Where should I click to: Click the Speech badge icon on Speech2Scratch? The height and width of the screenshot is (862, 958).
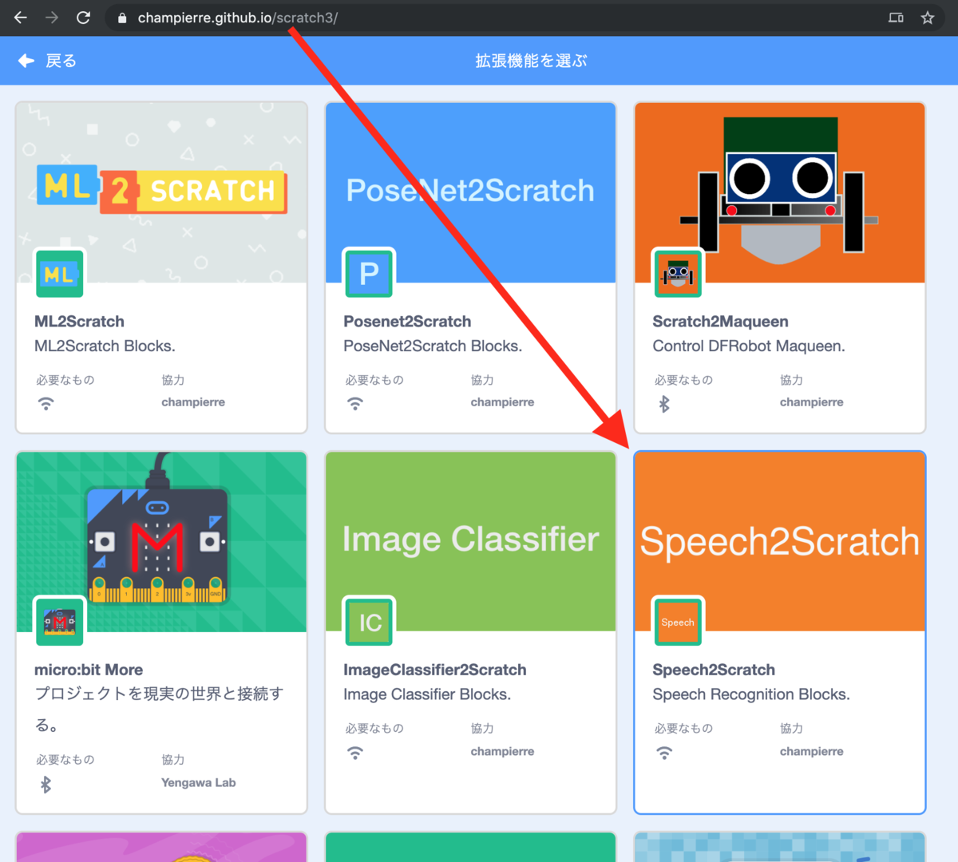[x=677, y=622]
